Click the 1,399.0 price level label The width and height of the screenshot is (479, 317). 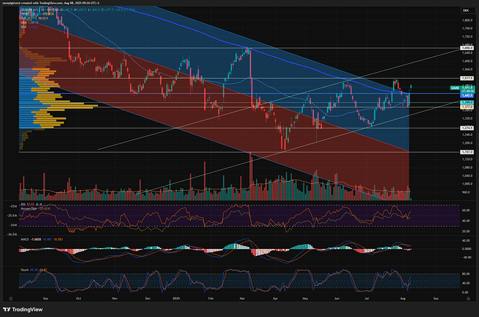[x=467, y=103]
